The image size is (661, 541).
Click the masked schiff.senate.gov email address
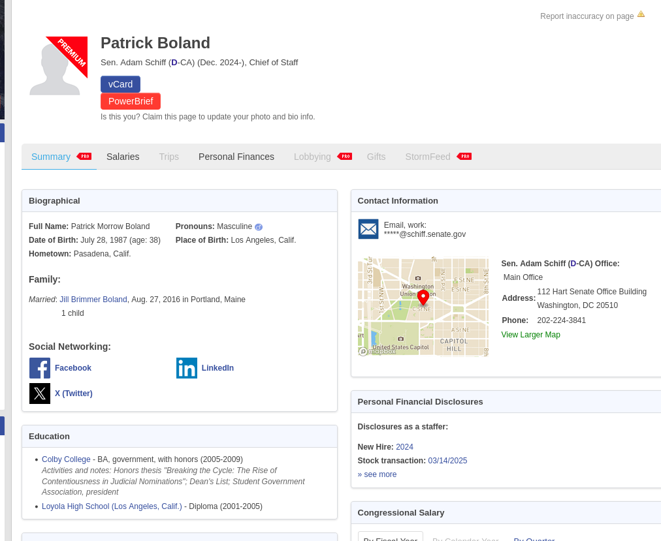point(425,234)
